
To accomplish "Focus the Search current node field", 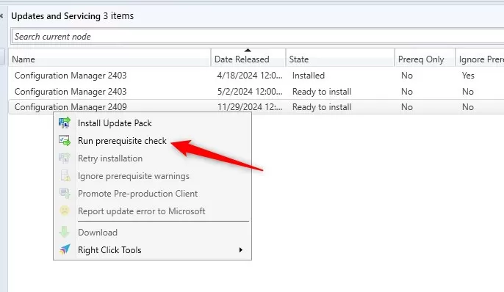I will pos(258,36).
